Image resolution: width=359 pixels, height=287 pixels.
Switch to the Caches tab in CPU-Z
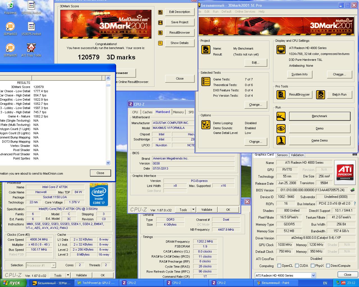pyautogui.click(x=148, y=112)
